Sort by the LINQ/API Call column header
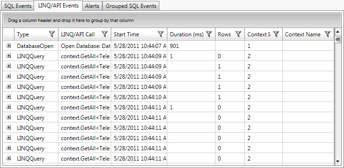Viewport: 344px width, 168px height. [78, 34]
